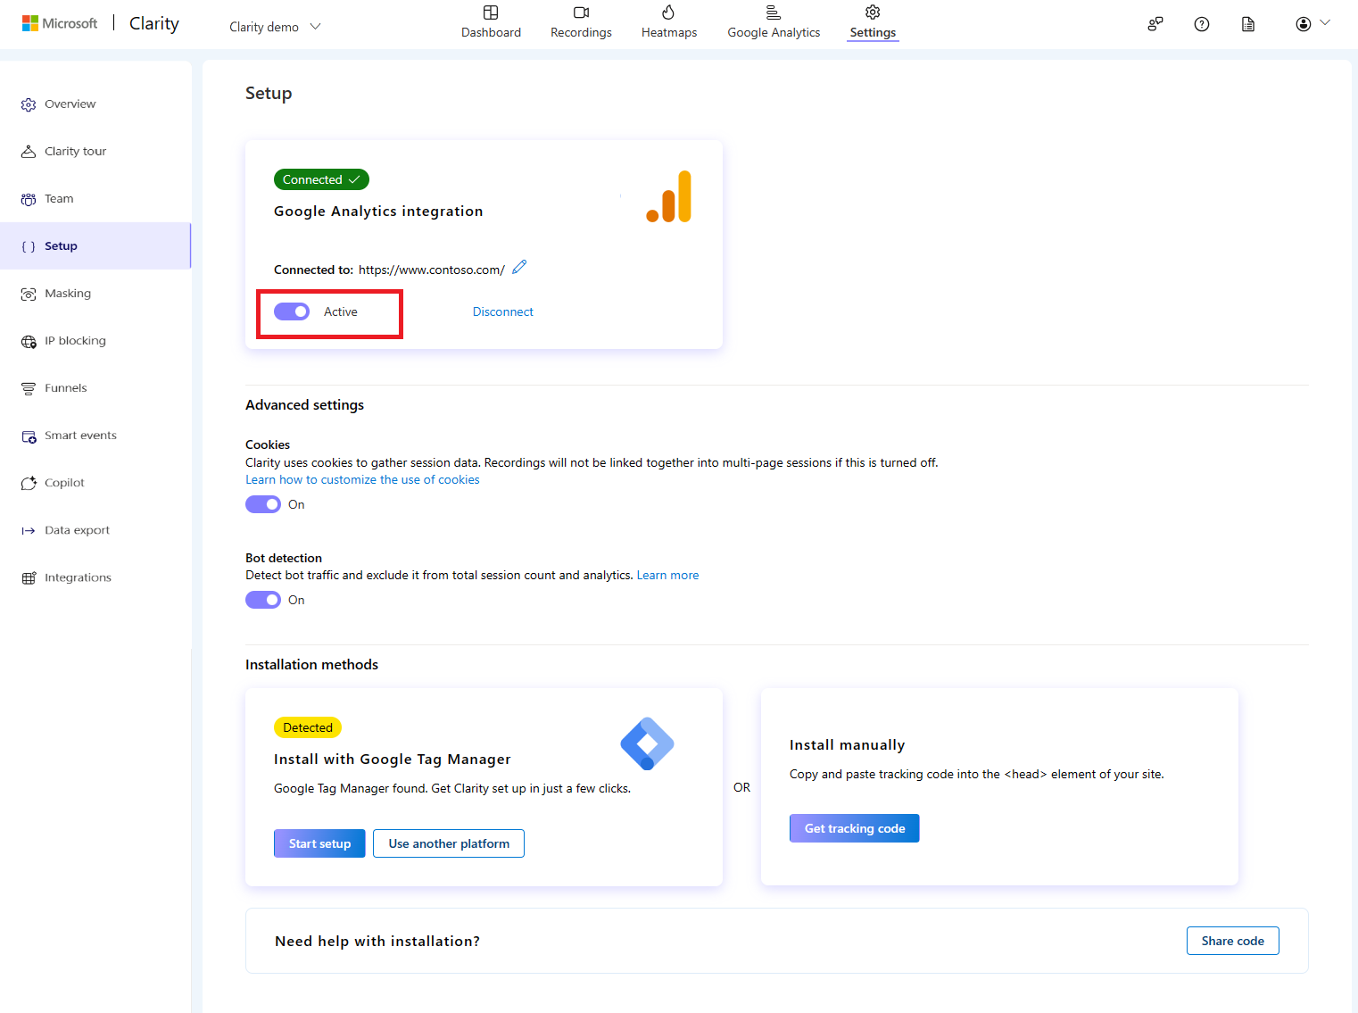
Task: Toggle the Cookies switch off
Action: [263, 504]
